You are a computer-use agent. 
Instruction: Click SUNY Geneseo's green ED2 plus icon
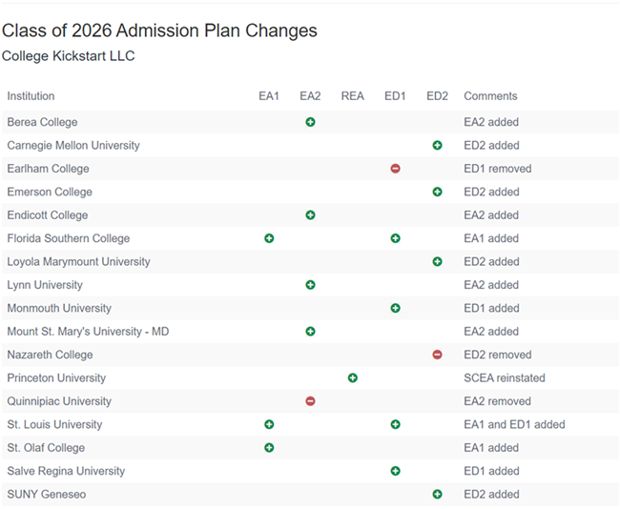[x=437, y=495]
